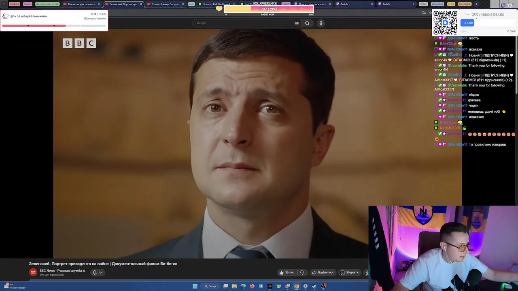Click the donation QR code

tap(445, 23)
